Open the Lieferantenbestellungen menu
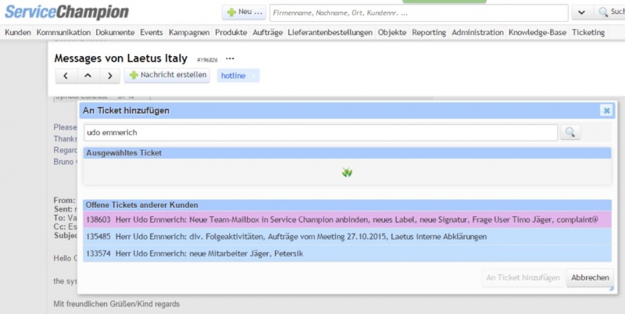The image size is (625, 314). (330, 33)
